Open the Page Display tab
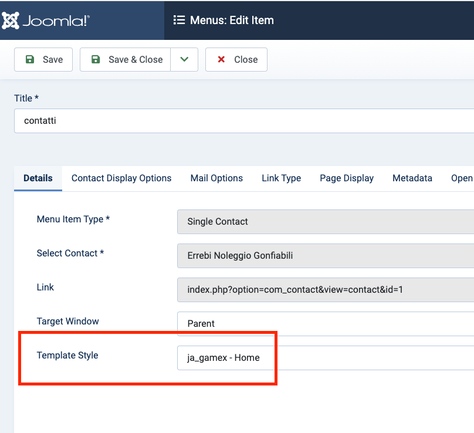Screen dimensions: 474x433 click(347, 178)
